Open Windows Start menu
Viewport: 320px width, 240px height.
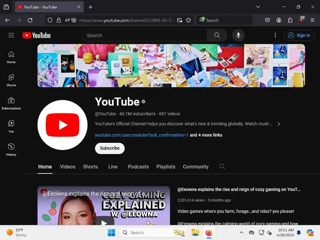[x=111, y=232]
